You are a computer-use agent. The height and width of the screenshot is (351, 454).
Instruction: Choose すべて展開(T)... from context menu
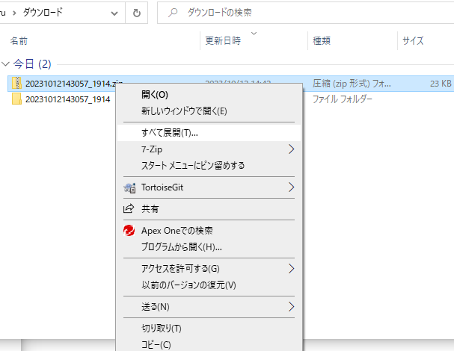tap(169, 133)
